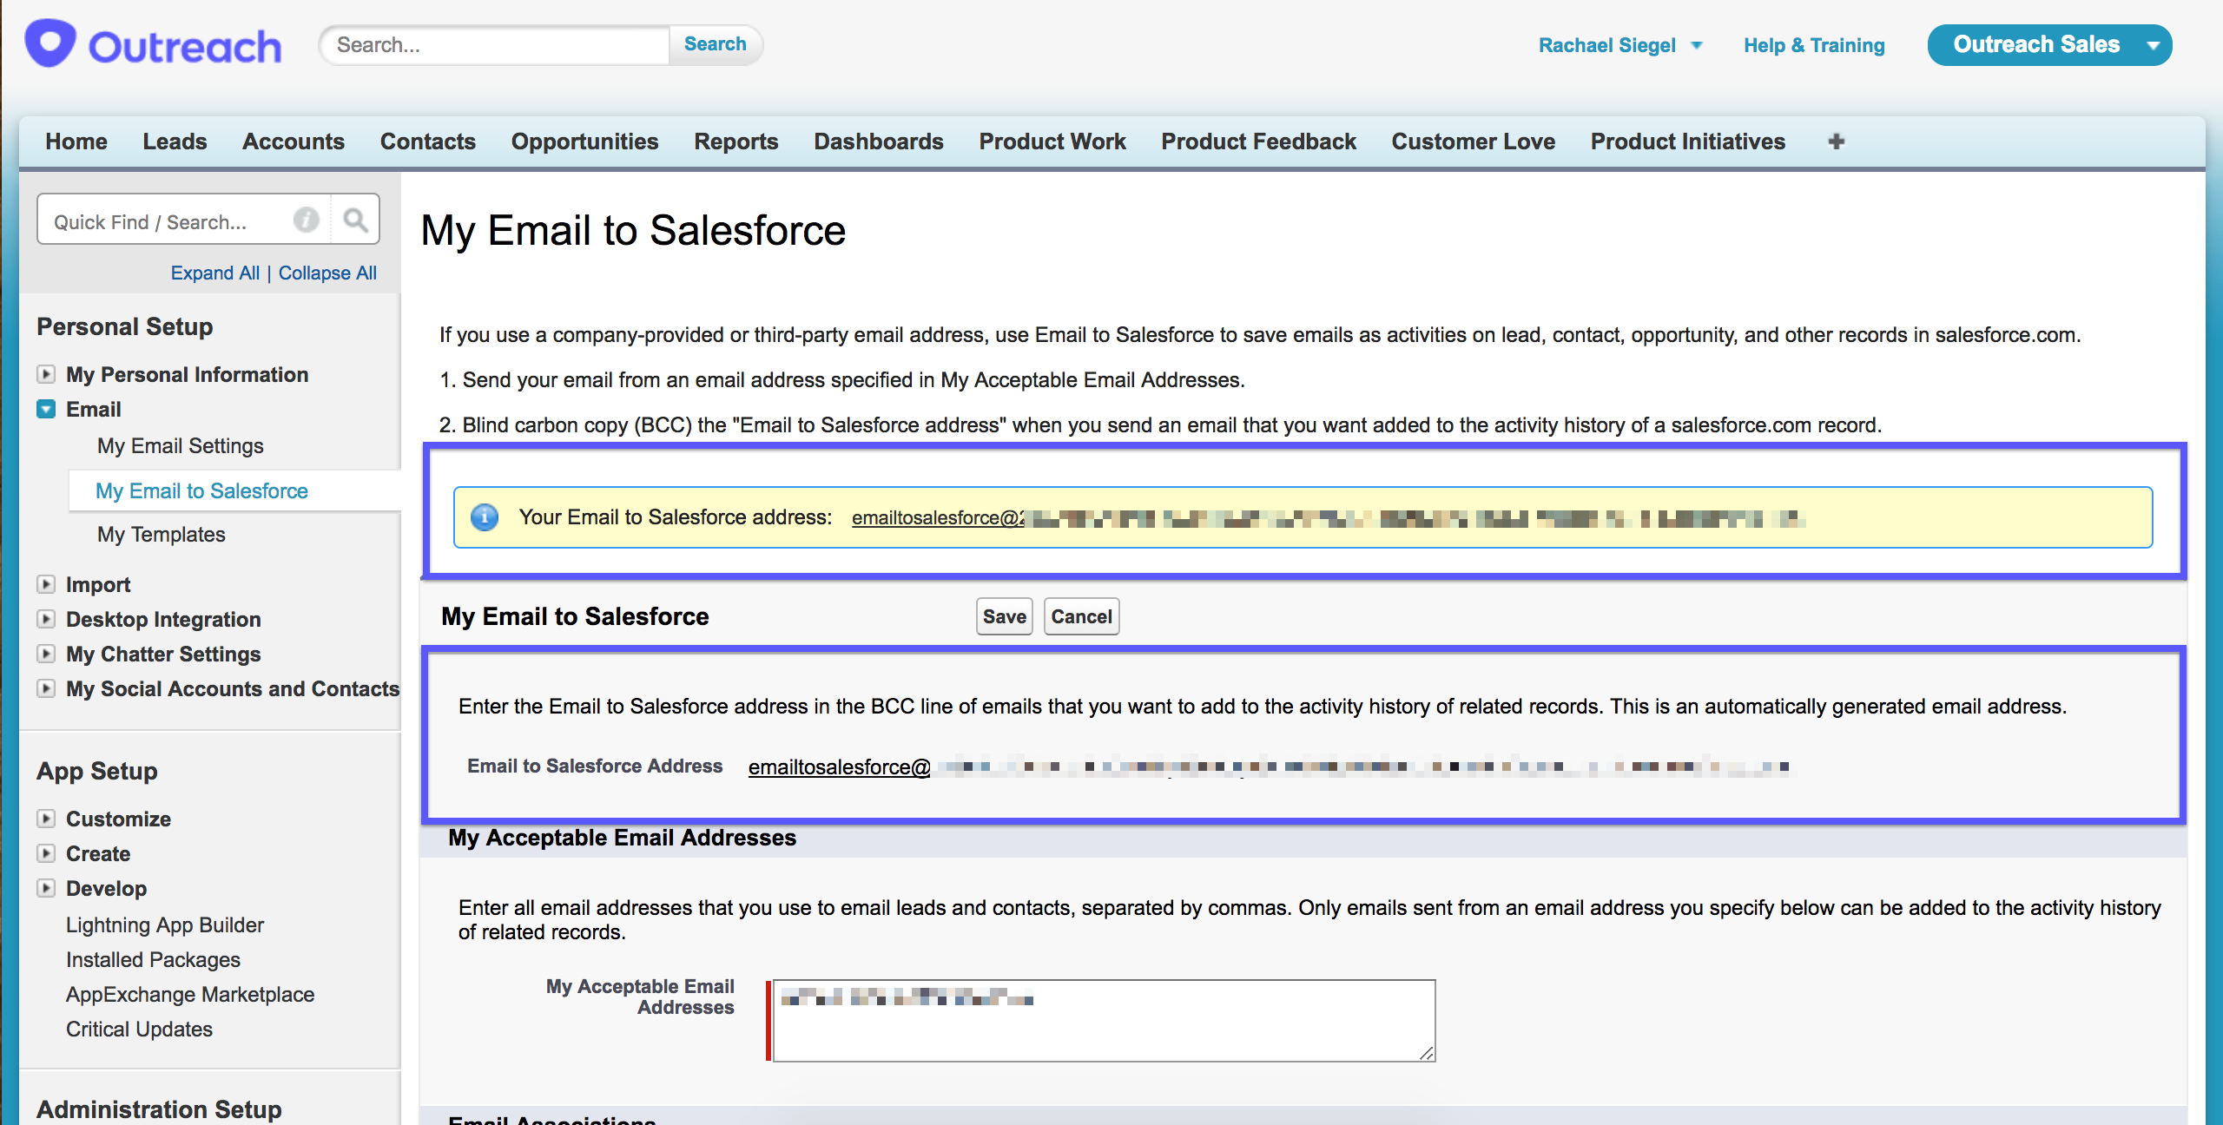The image size is (2223, 1125).
Task: Expand the Customize section
Action: click(46, 819)
